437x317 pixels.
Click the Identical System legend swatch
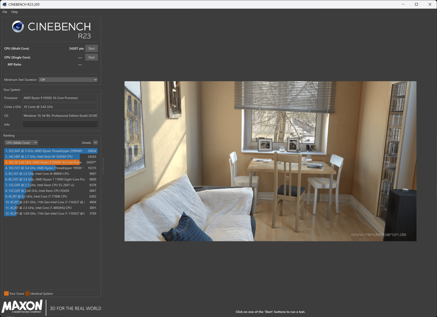[28, 294]
